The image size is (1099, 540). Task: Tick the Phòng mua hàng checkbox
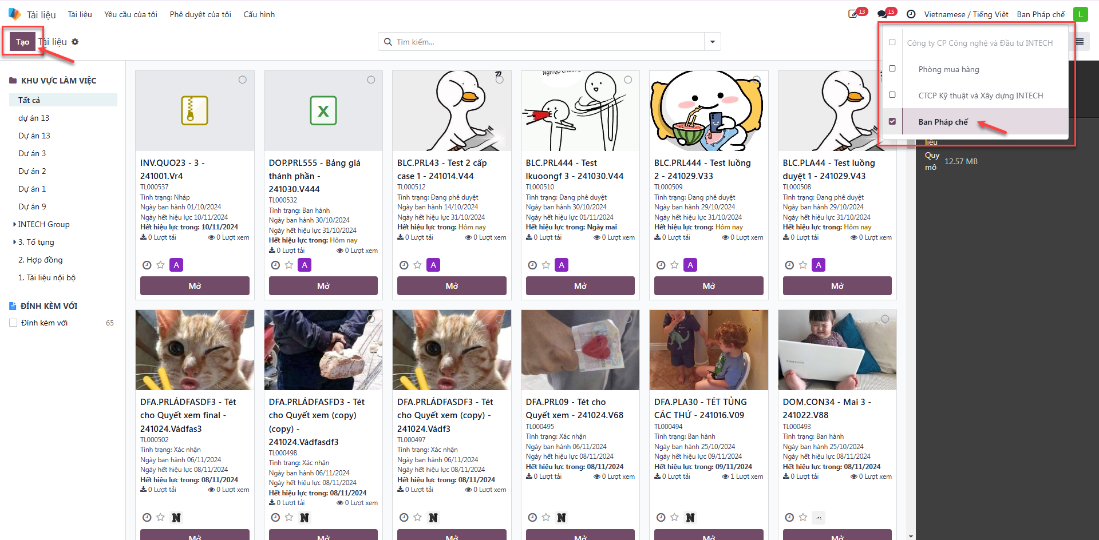coord(892,69)
